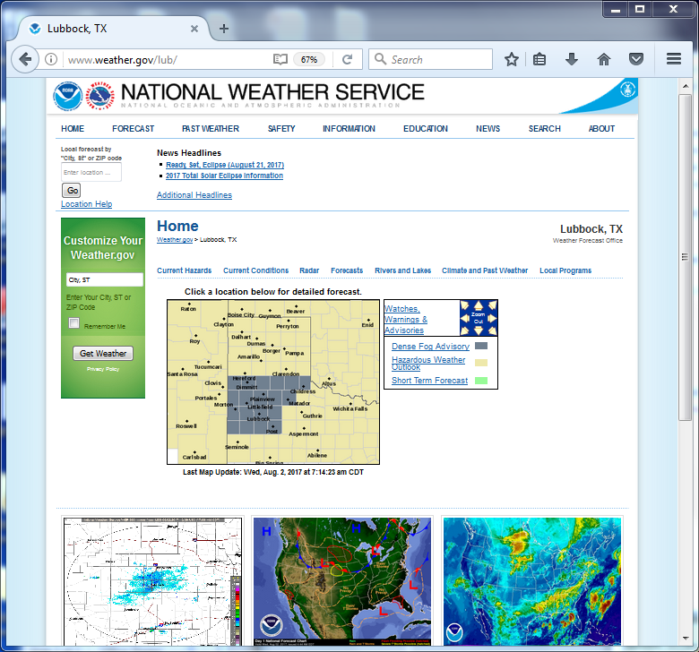The width and height of the screenshot is (699, 652).
Task: Open Ready, Set, Eclipse headline link
Action: tap(225, 165)
